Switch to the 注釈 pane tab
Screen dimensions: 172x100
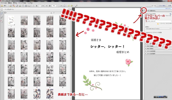pyautogui.click(x=169, y=6)
